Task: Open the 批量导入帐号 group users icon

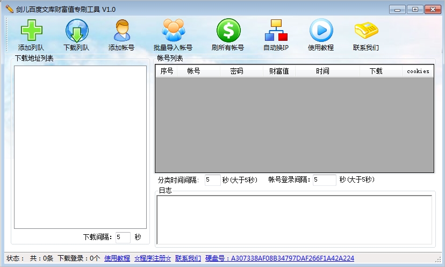Action: tap(173, 30)
